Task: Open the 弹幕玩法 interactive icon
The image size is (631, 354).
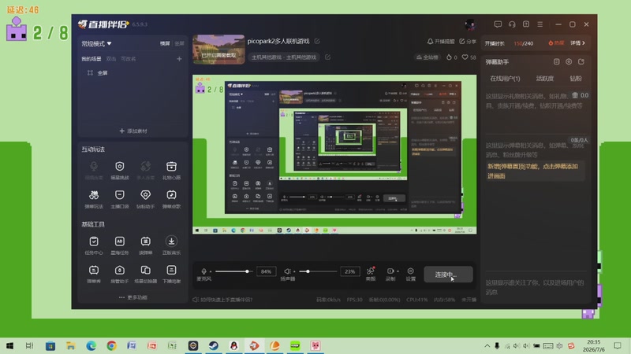Action: [94, 195]
